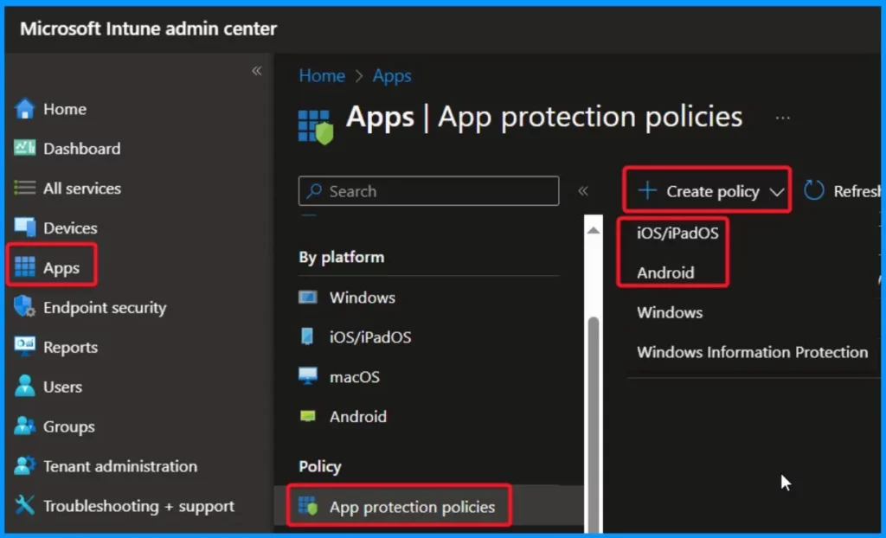Click the App protection policies shield icon
This screenshot has height=538, width=886.
pos(309,506)
